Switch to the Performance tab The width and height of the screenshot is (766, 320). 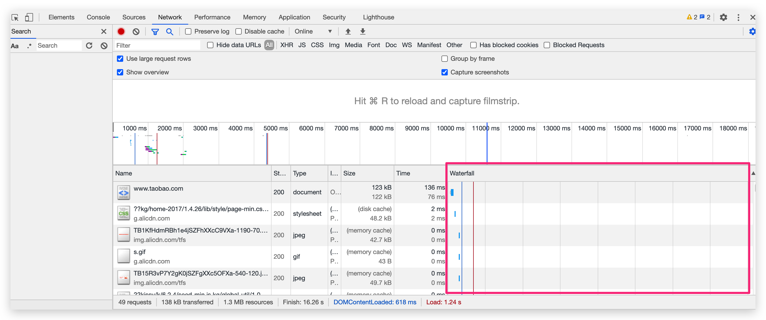click(x=212, y=17)
